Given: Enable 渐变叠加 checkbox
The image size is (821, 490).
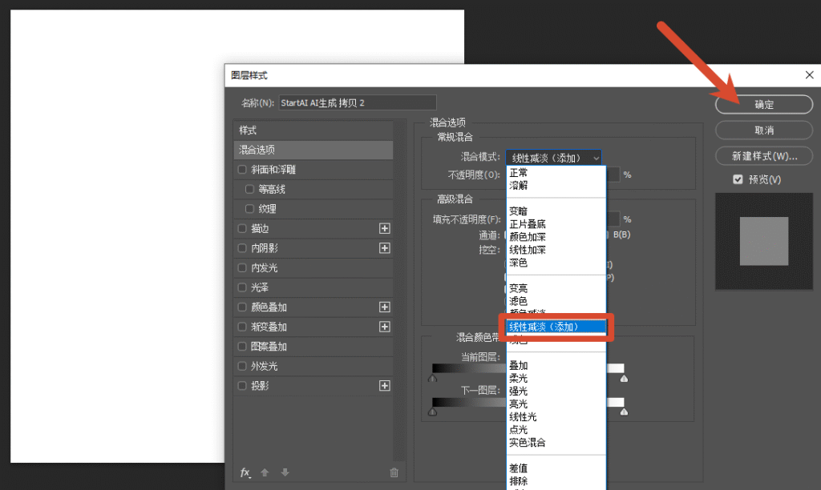Looking at the screenshot, I should 242,327.
